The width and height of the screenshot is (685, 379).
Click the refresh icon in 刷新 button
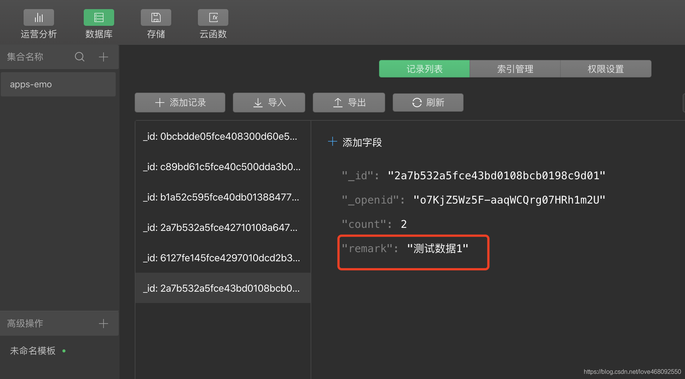coord(417,102)
